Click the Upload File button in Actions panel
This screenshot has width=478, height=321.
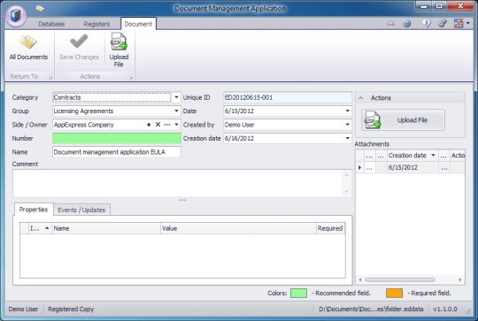pyautogui.click(x=403, y=120)
